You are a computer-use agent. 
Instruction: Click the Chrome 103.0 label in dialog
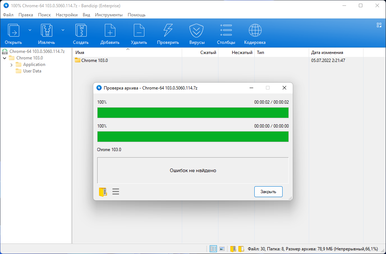click(109, 150)
